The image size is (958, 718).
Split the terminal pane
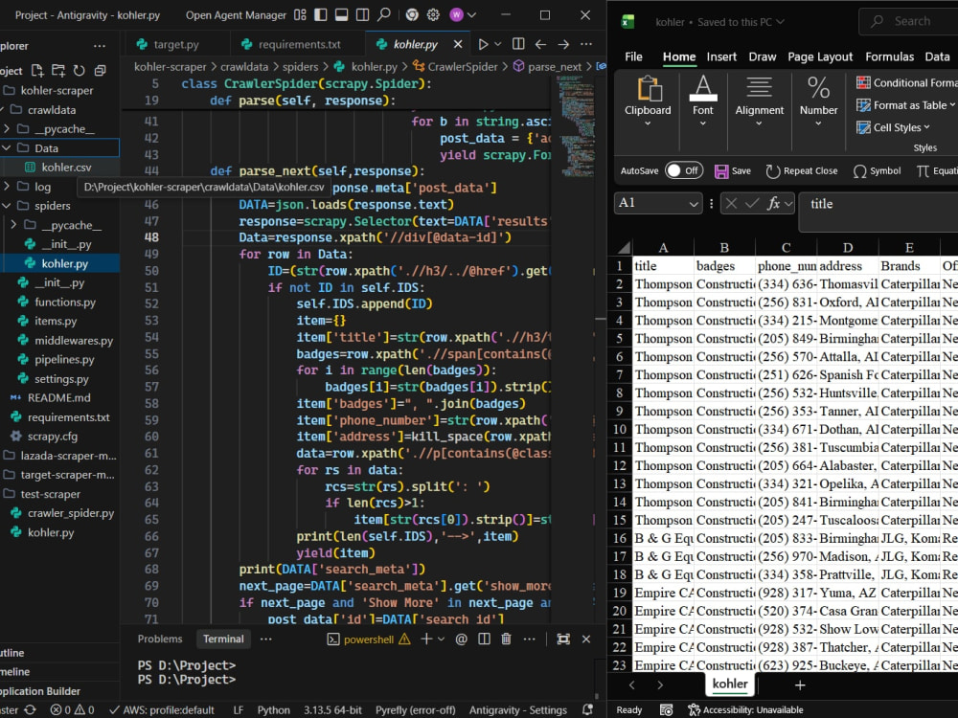point(484,639)
